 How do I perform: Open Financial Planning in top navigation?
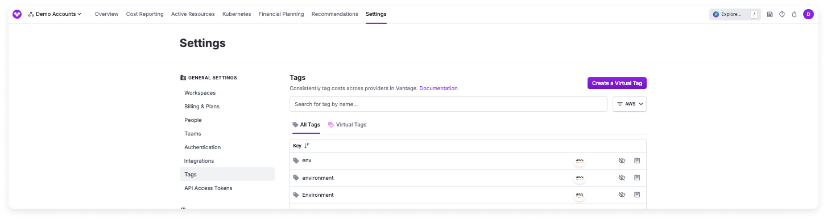[x=281, y=14]
